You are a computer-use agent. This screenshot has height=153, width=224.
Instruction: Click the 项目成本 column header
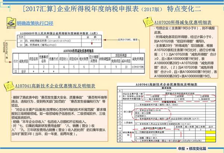pyautogui.click(x=74, y=59)
